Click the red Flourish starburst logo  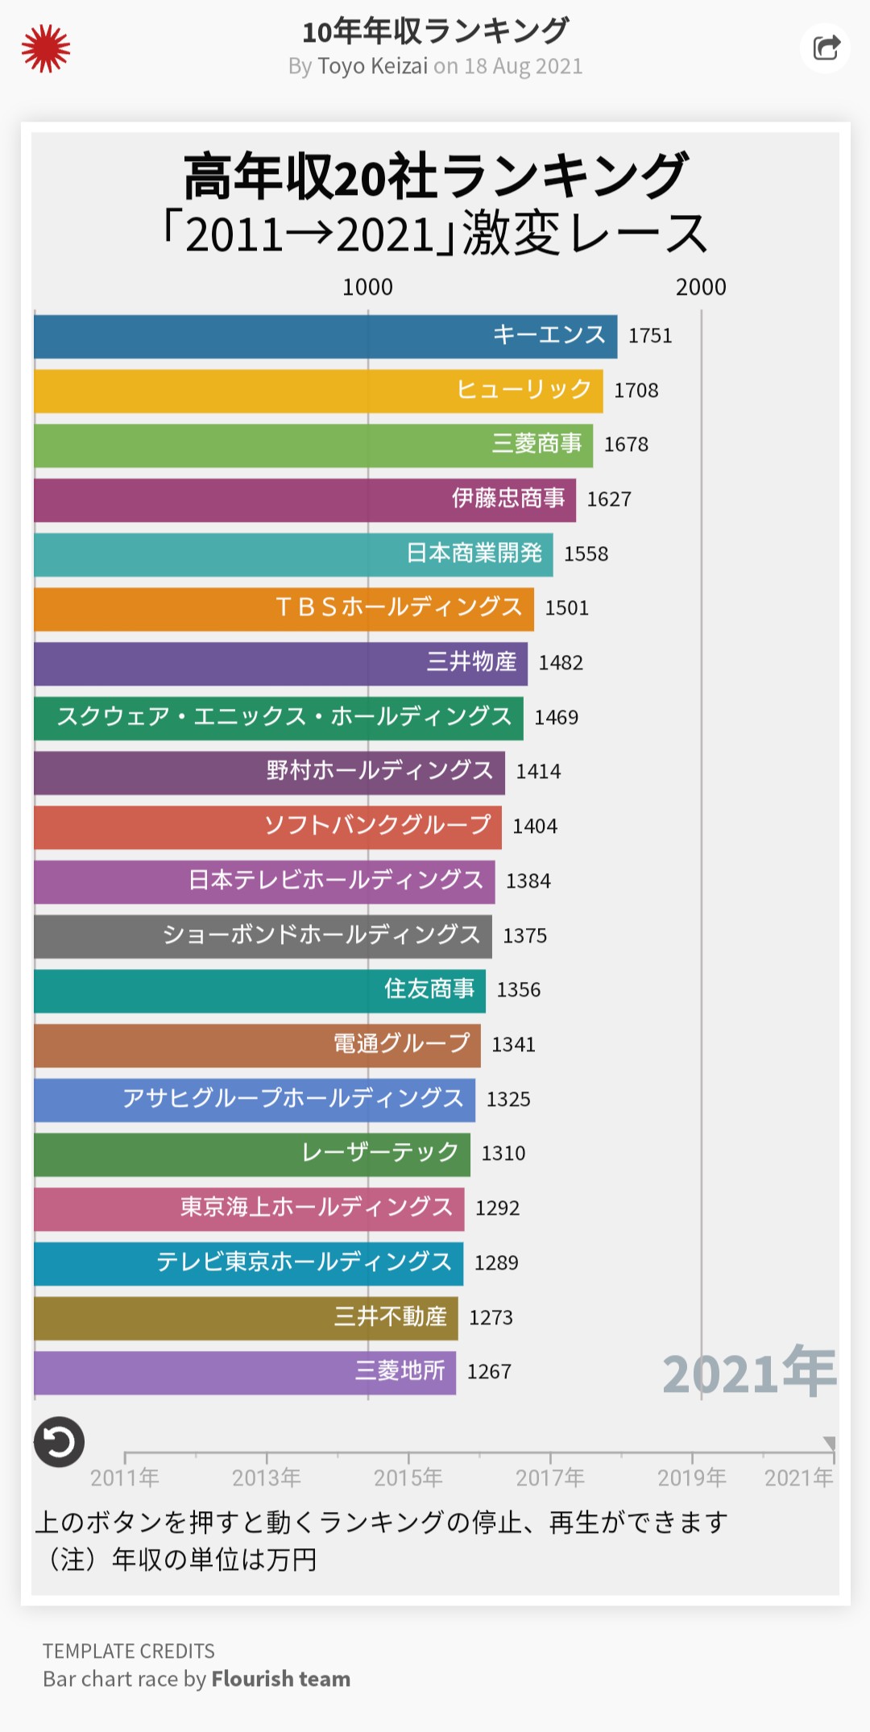[x=46, y=48]
